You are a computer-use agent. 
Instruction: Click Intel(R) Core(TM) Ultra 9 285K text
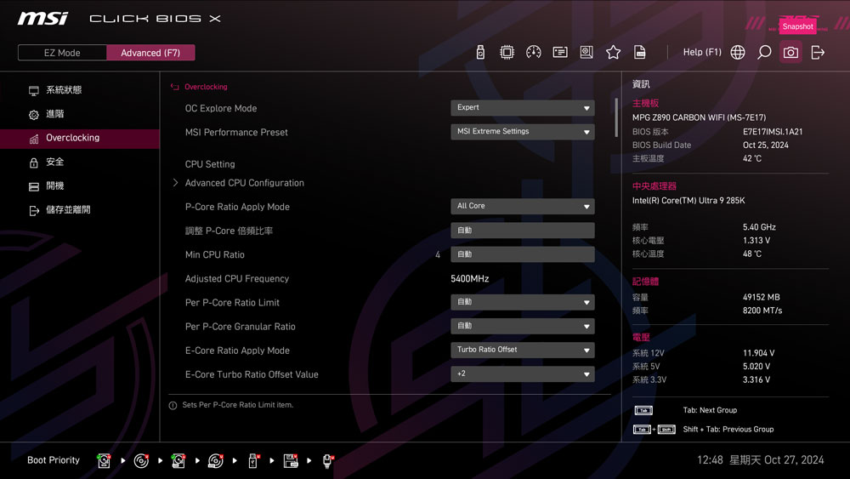688,200
